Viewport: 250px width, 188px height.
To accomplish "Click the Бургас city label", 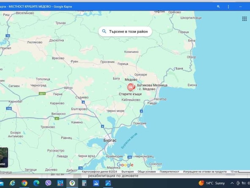I will pyautogui.click(x=110, y=141).
